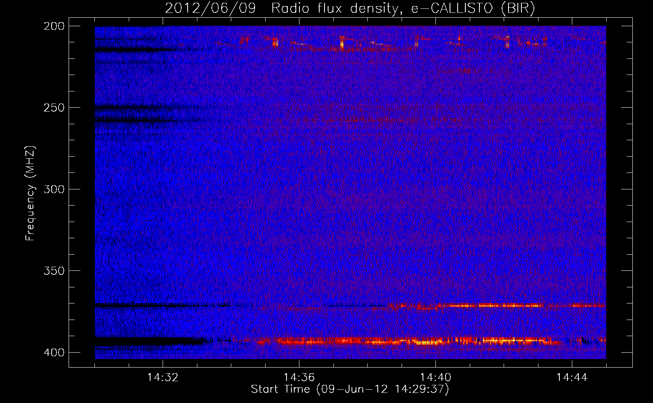Click the date "2012/06/09" in the title

pyautogui.click(x=210, y=8)
